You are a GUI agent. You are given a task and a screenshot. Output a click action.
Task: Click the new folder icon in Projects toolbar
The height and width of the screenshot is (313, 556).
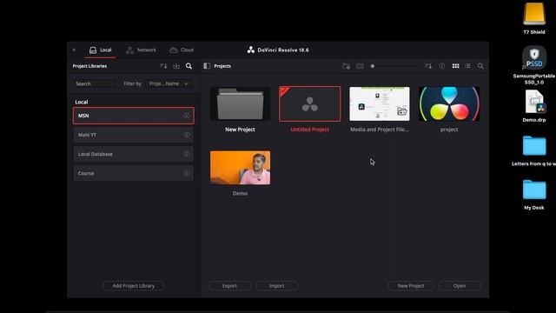point(347,66)
